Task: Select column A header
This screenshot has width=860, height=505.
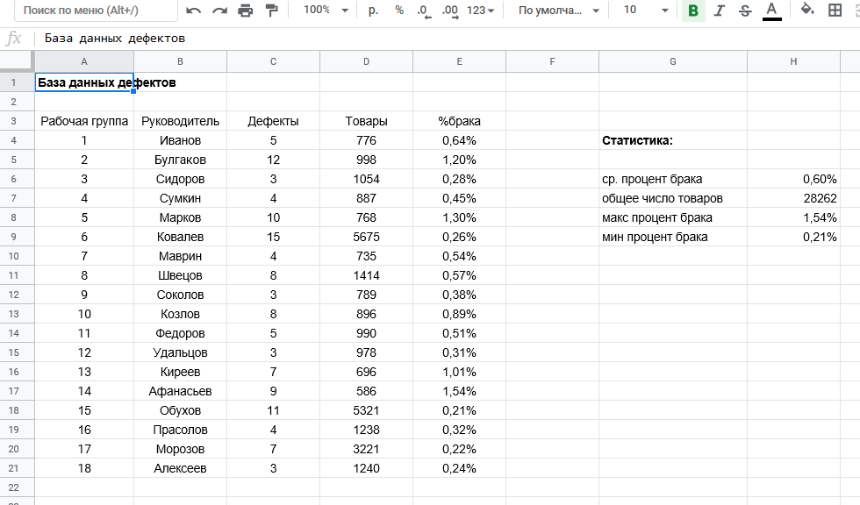Action: (x=84, y=62)
